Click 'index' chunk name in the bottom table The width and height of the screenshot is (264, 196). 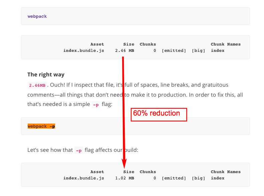pos(218,178)
